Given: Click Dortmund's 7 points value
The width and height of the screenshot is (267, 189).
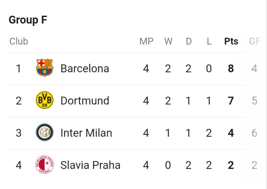Looking at the screenshot, I should [231, 101].
